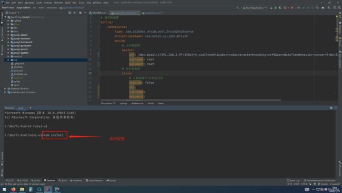342x193 pixels.
Task: Open Project panel settings gear
Action: pos(81,13)
